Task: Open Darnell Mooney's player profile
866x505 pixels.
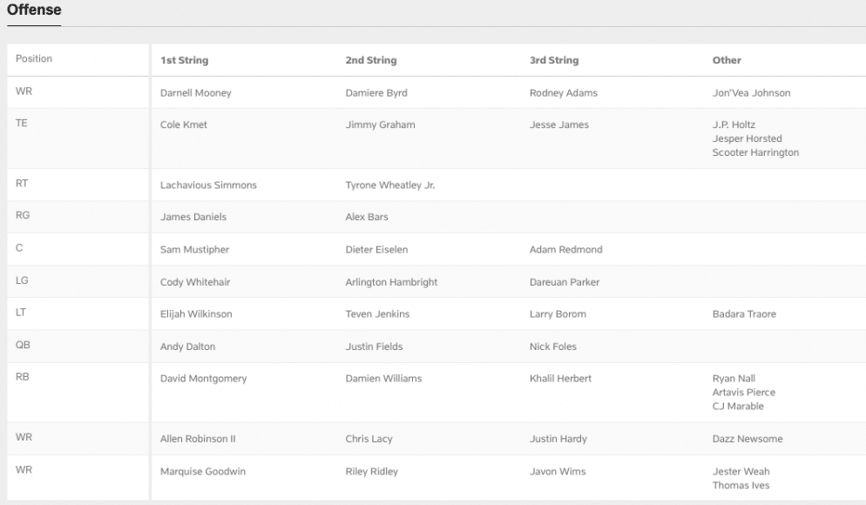Action: pos(193,92)
